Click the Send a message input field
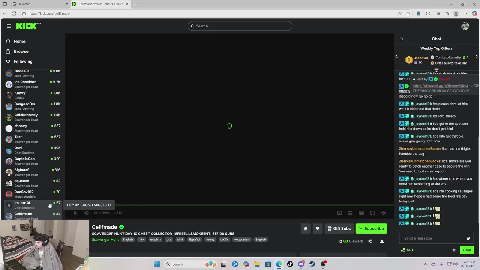The image size is (480, 270). 436,238
